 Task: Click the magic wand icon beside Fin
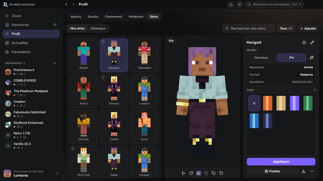tap(312, 58)
